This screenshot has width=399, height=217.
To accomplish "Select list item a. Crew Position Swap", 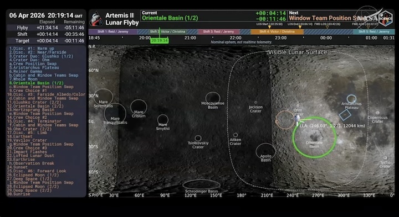I will [x=33, y=64].
